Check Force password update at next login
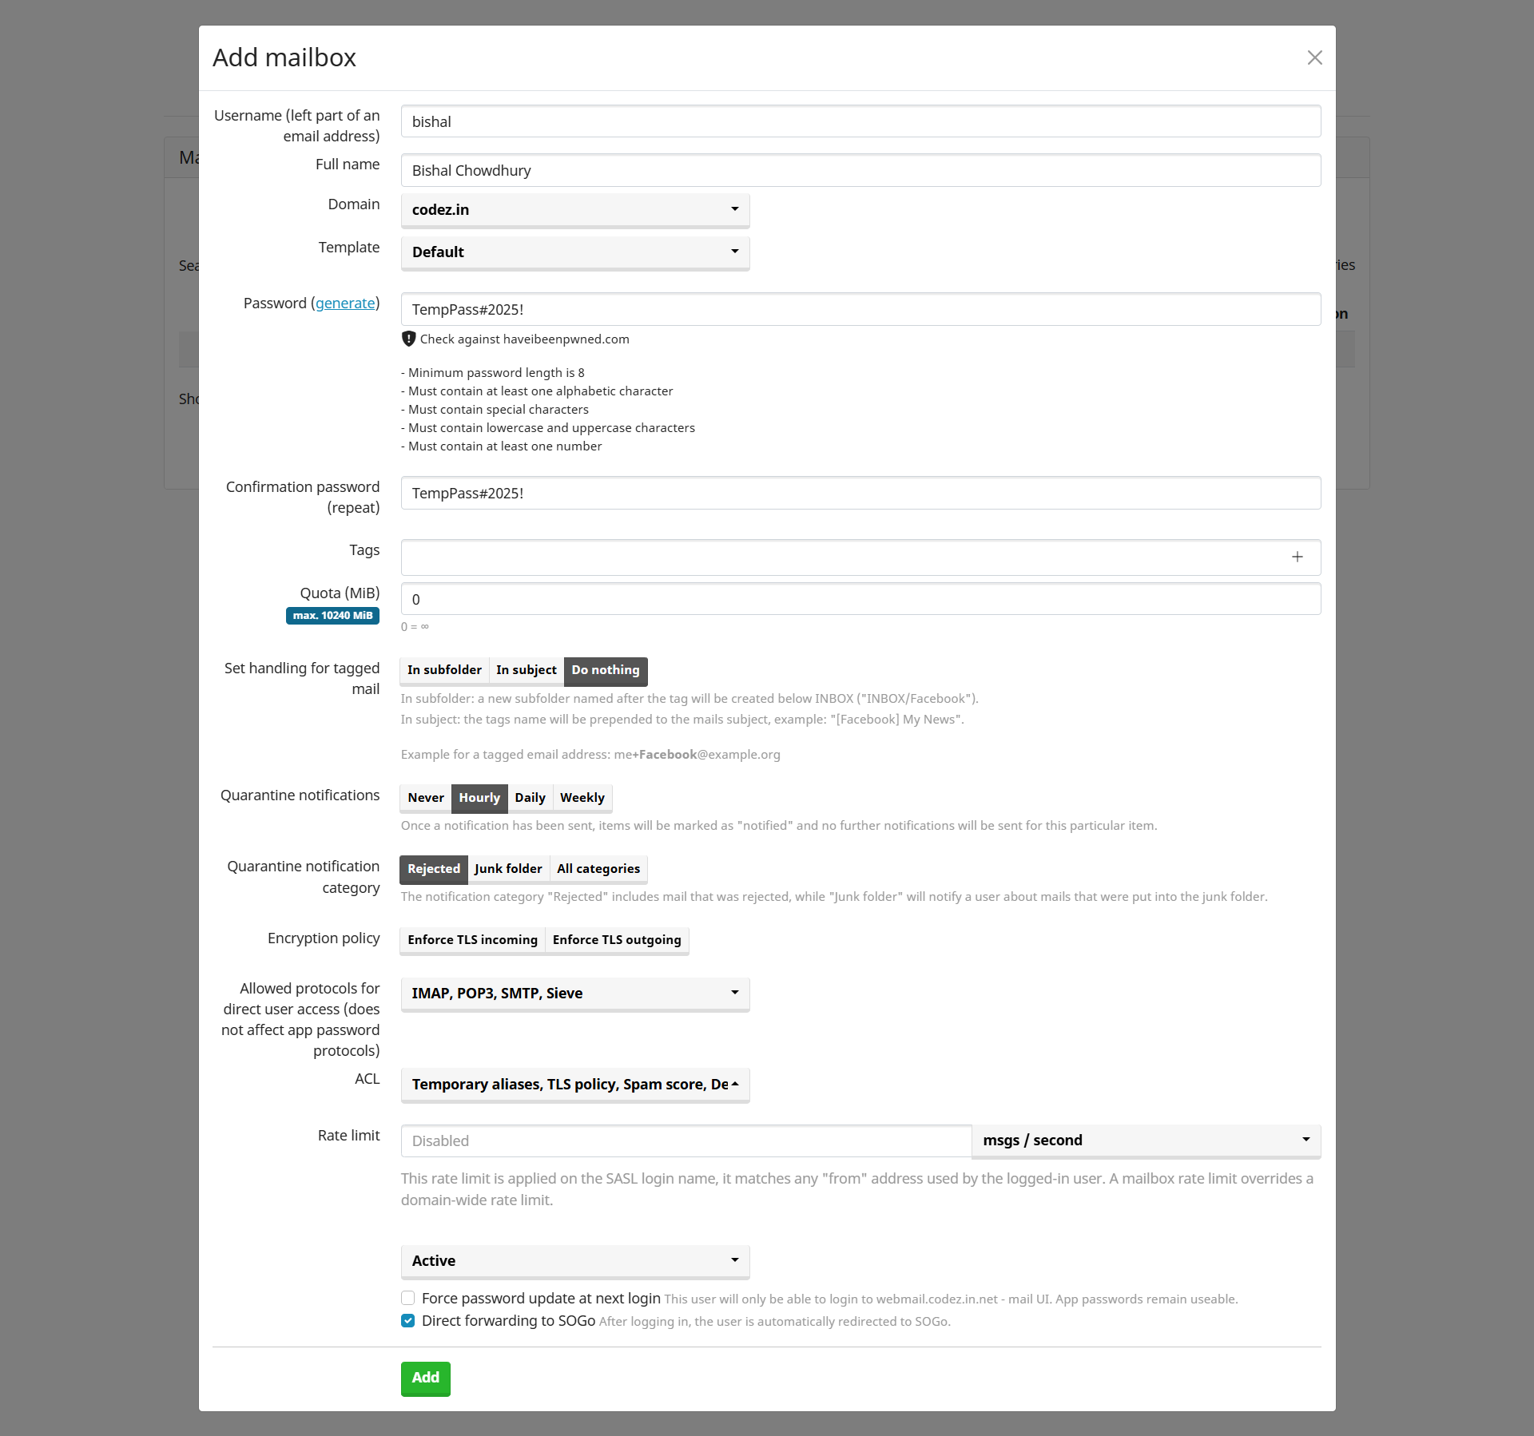The height and width of the screenshot is (1436, 1534). tap(408, 1299)
